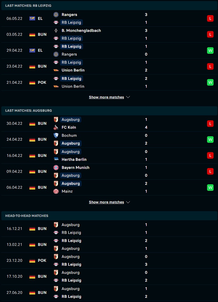Click the Union Berlin crest on 23.04.22

coord(56,70)
